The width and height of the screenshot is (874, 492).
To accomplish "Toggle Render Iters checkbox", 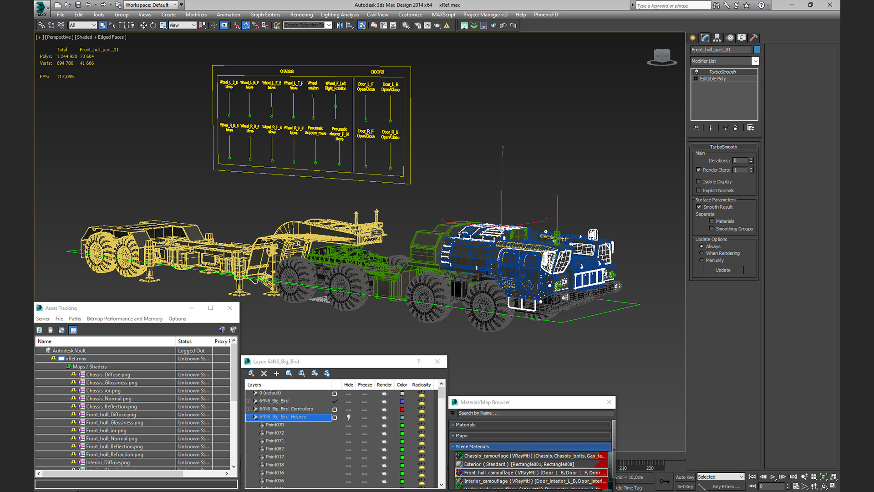I will point(699,170).
